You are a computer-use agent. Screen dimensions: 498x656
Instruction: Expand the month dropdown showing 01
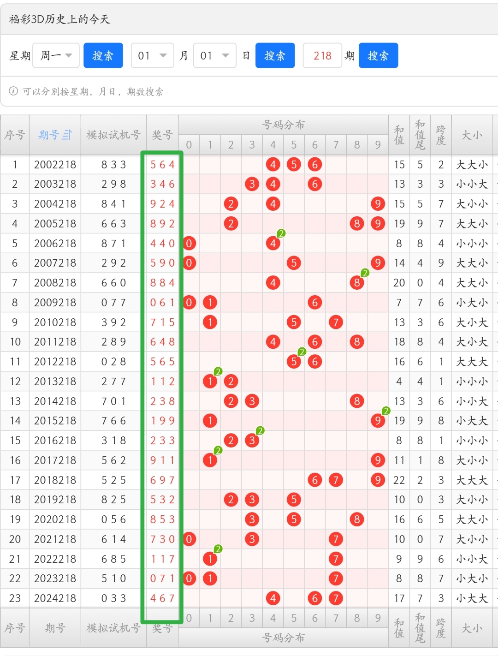(152, 55)
